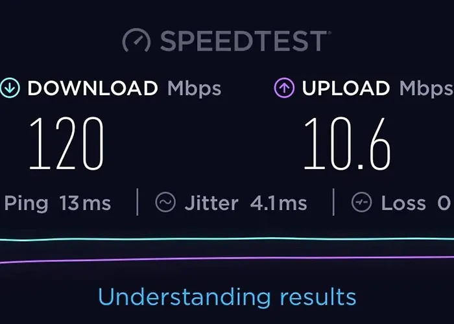Click the Loss 0 reading

click(416, 203)
